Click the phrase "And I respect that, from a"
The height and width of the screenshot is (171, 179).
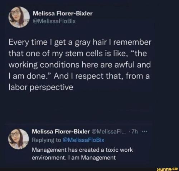102,76
